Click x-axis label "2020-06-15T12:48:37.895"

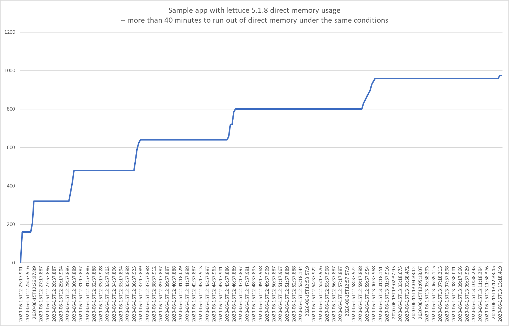[254, 294]
